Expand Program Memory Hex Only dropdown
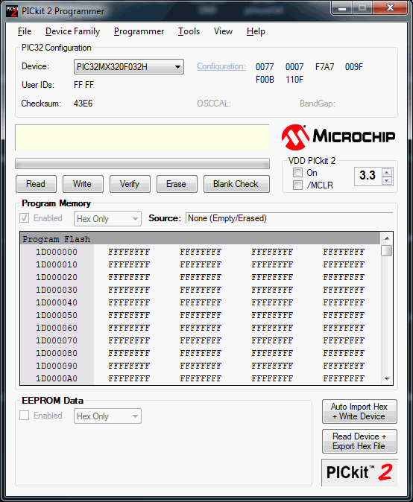The width and height of the screenshot is (413, 502). point(107,219)
